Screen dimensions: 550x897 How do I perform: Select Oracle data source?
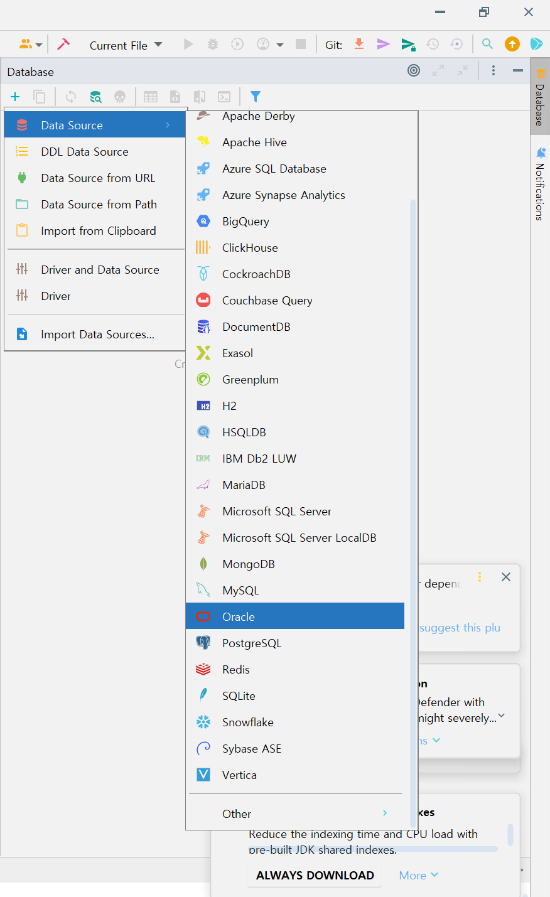click(x=295, y=616)
